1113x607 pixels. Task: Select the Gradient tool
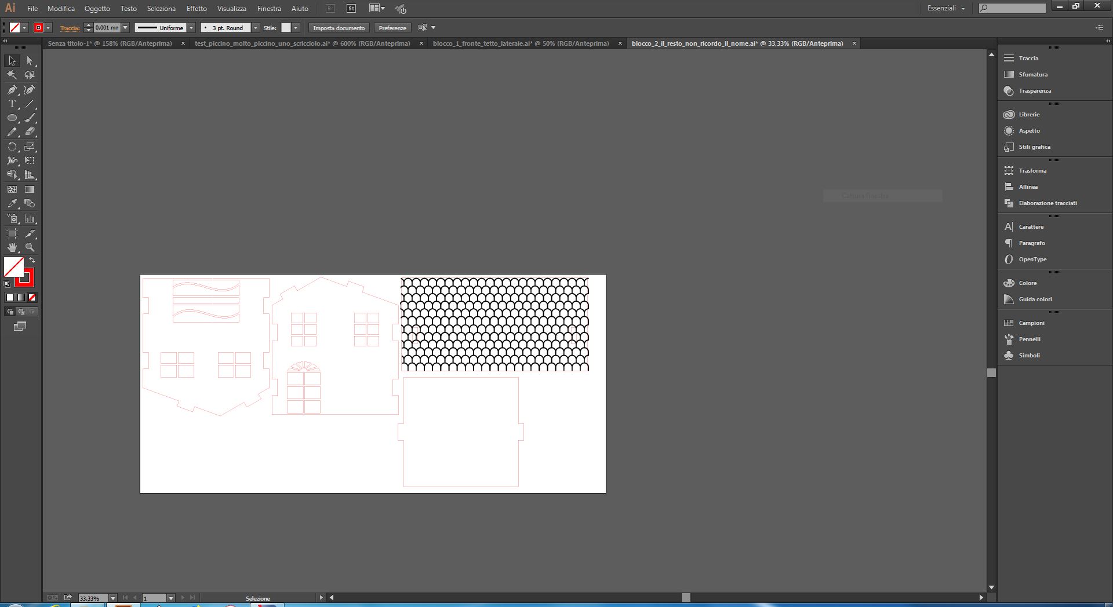click(30, 189)
